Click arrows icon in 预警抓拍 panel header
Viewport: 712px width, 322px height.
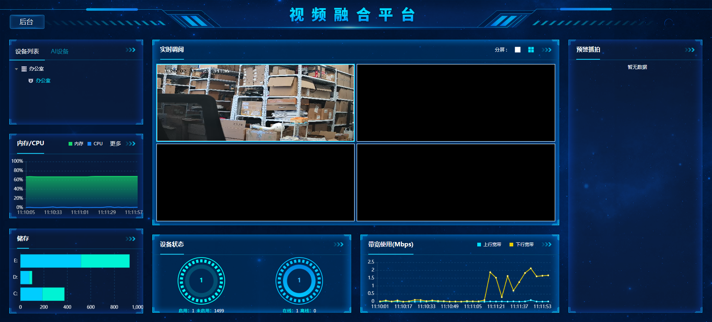pyautogui.click(x=690, y=50)
